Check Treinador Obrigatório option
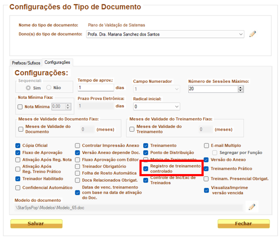 (77, 167)
